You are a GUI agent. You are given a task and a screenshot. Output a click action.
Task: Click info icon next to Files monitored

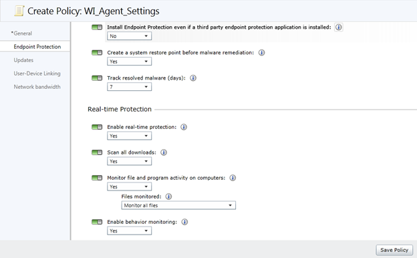tap(168, 197)
